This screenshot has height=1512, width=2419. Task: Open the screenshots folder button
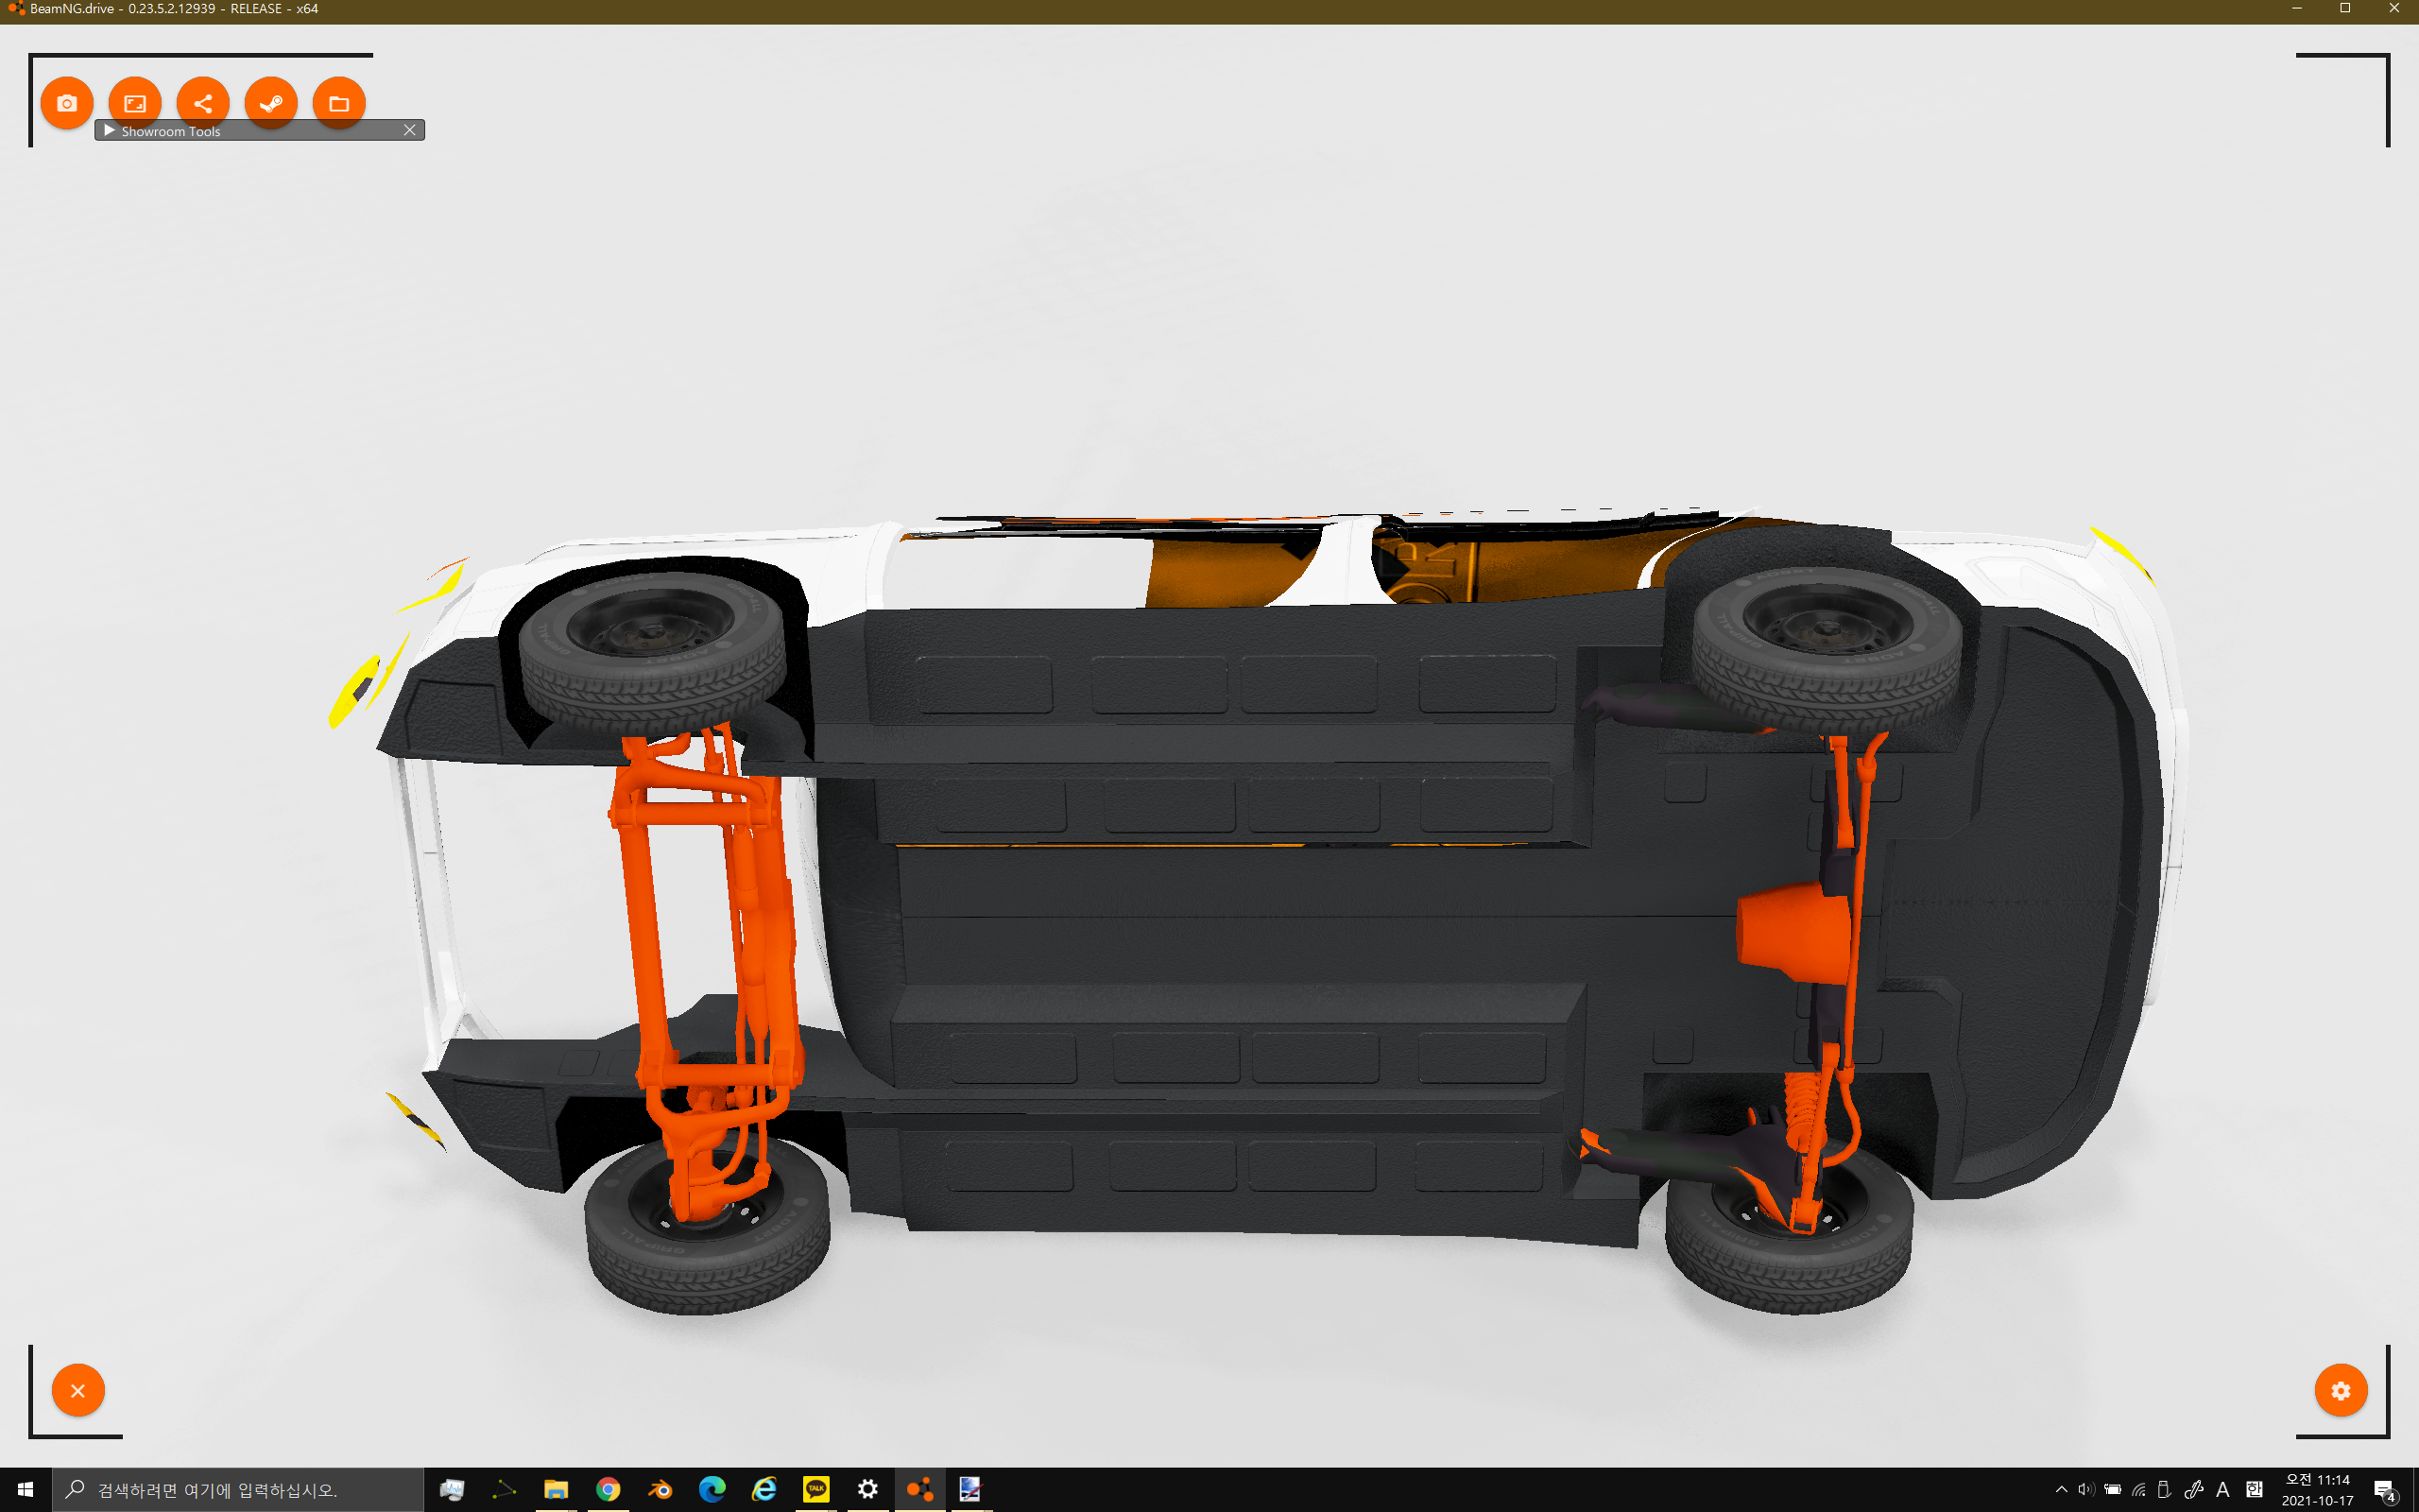tap(339, 103)
